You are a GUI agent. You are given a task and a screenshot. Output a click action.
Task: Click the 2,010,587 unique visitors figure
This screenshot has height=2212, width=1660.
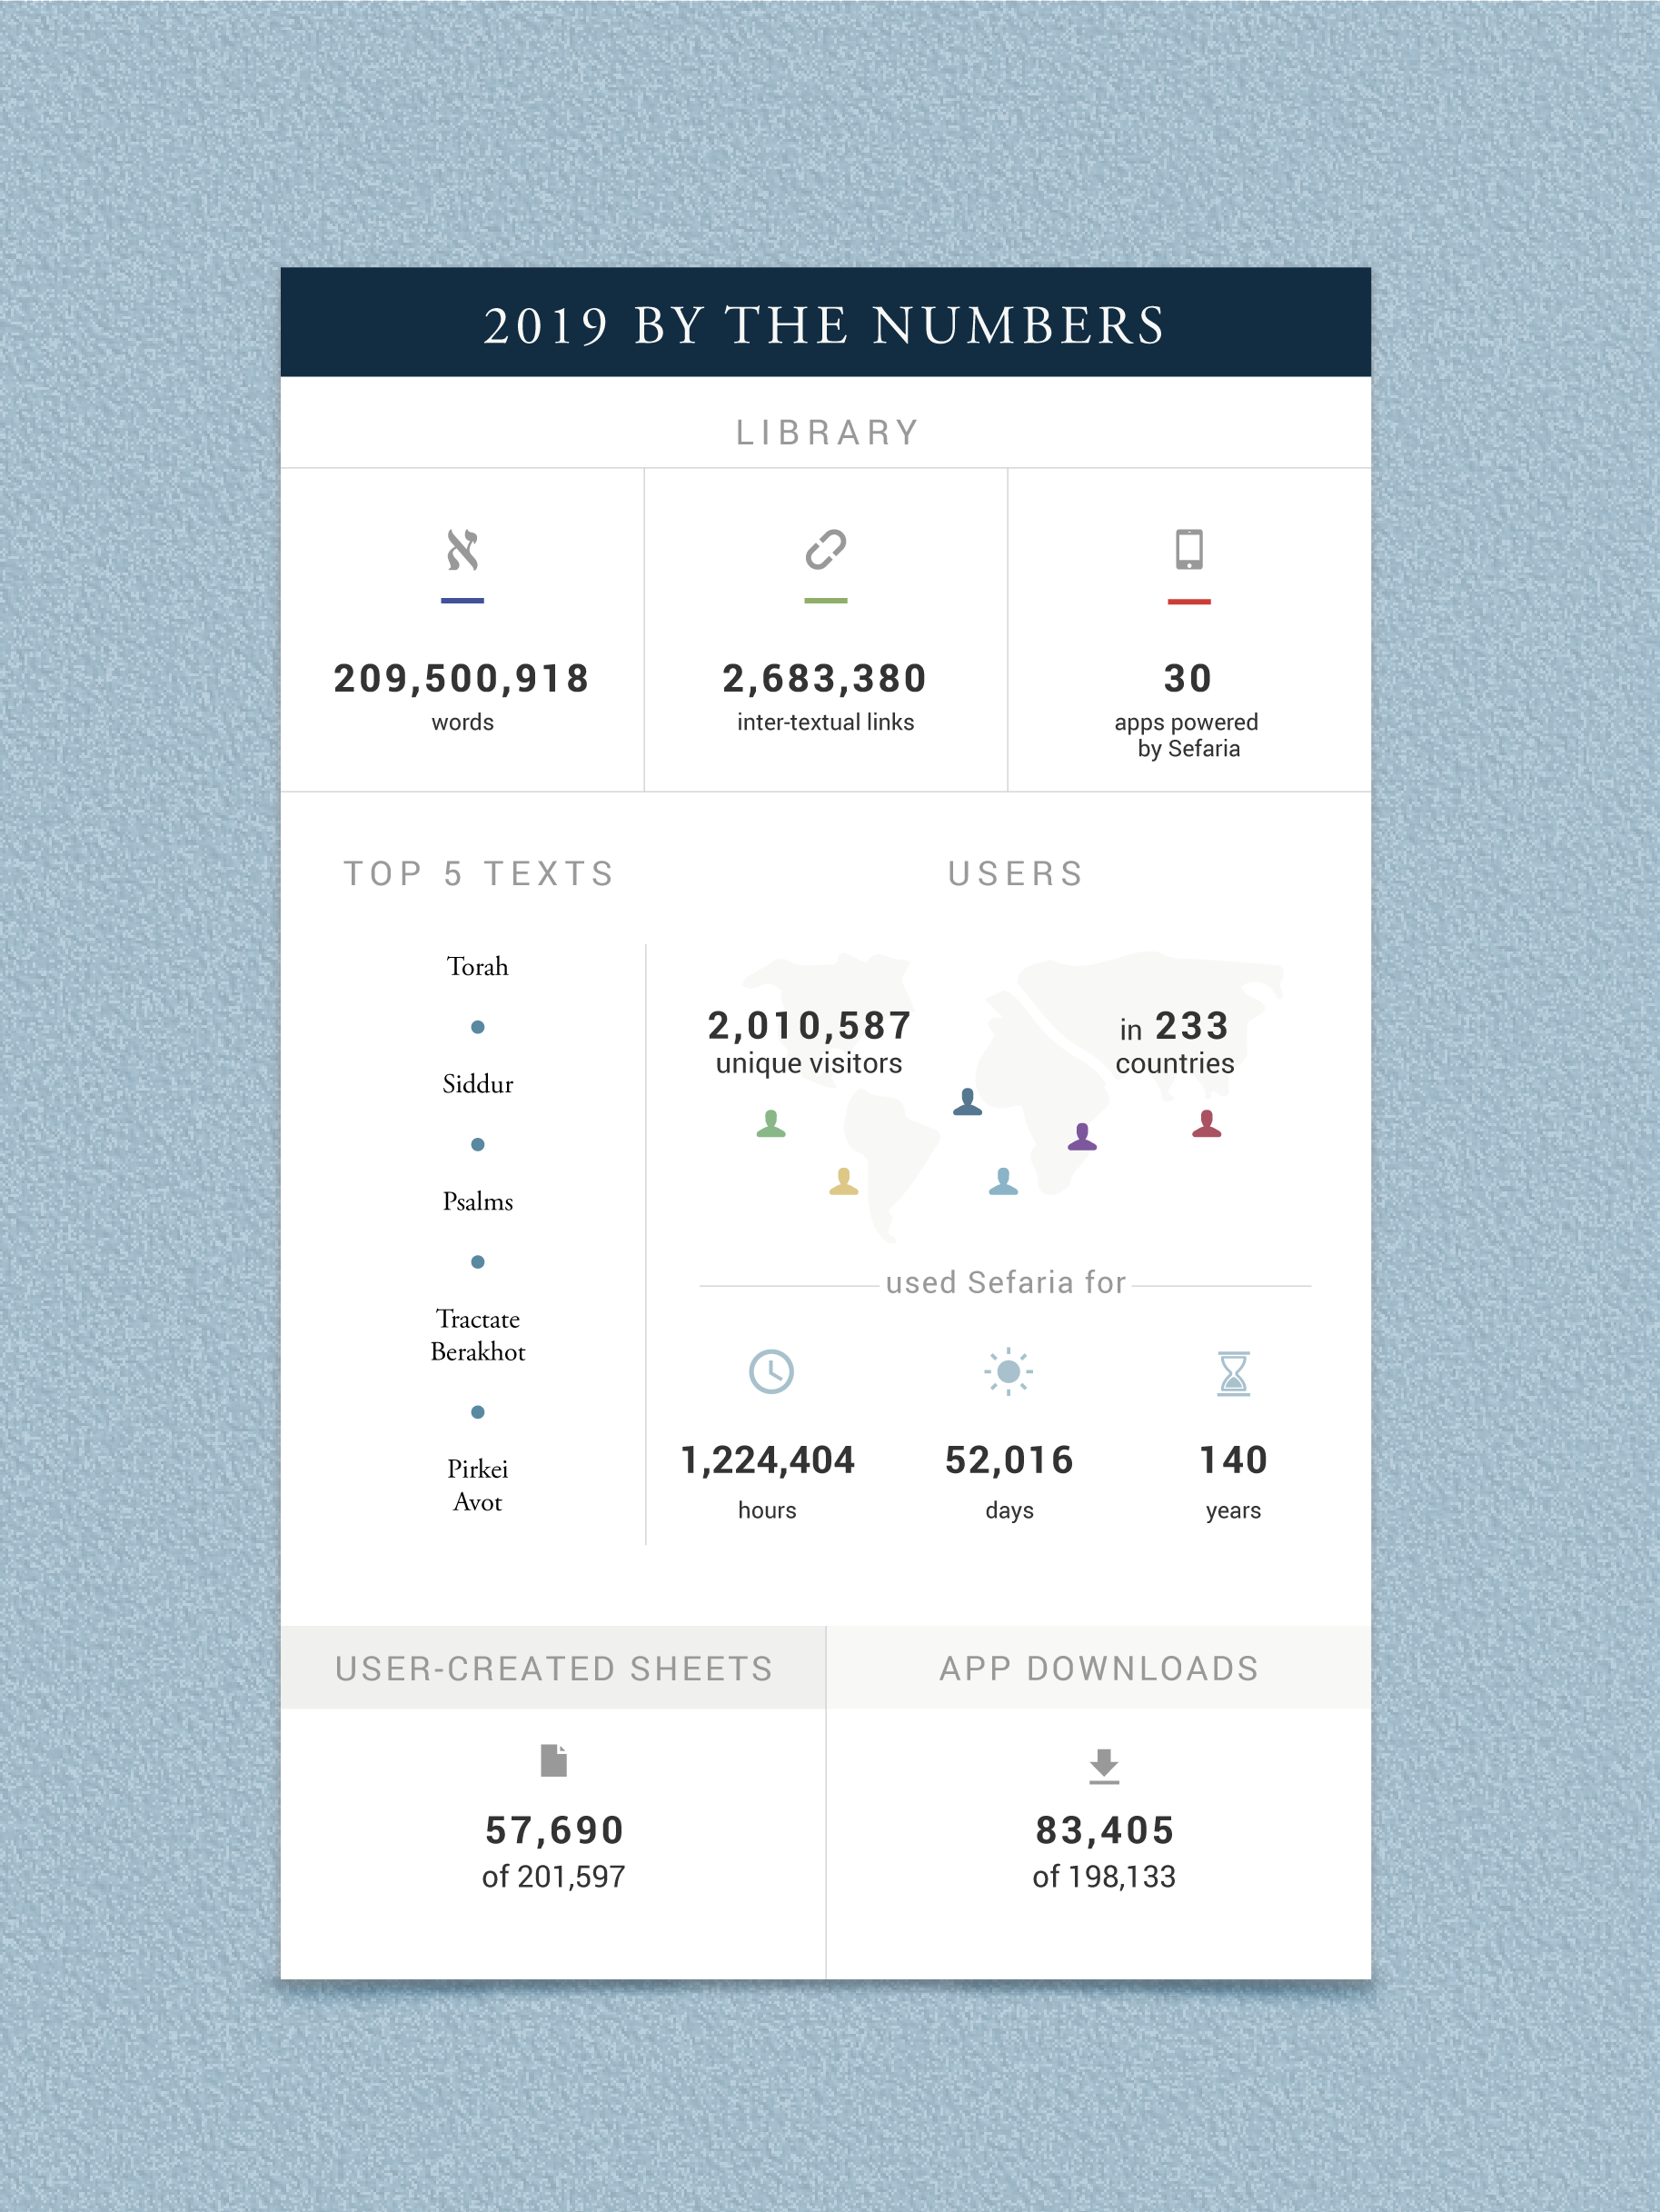[809, 1042]
